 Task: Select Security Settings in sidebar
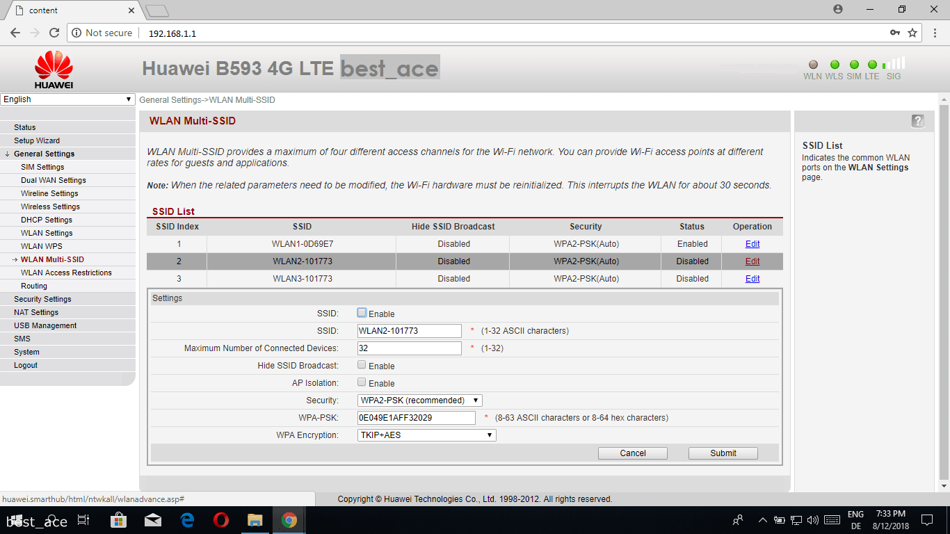coord(42,299)
